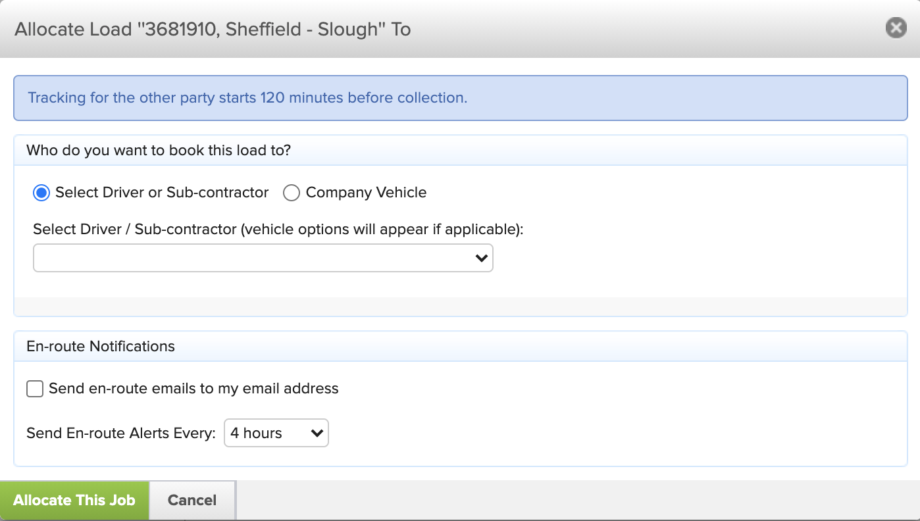Dismiss the dialog using the Cancel button

coord(192,500)
